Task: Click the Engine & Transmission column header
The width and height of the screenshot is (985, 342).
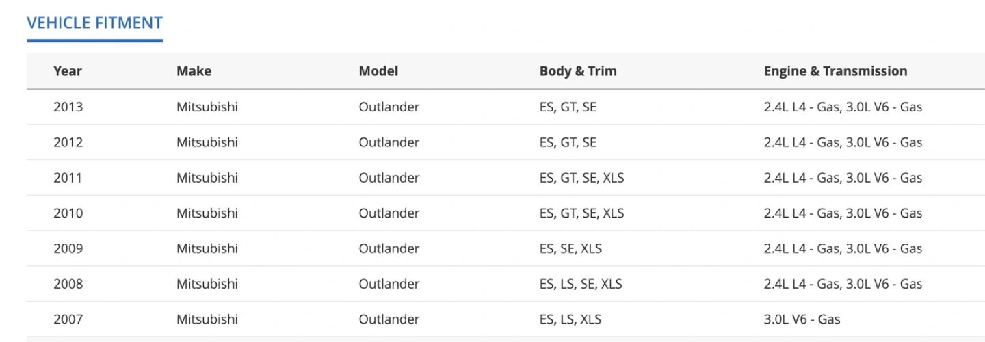Action: [x=835, y=71]
